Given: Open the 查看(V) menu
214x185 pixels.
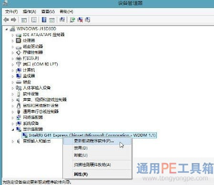Looking at the screenshot, I should pyautogui.click(x=48, y=11).
